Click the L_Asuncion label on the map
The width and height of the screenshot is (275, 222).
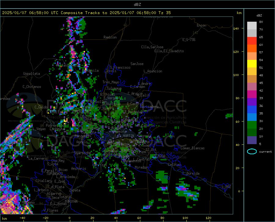coord(153,71)
